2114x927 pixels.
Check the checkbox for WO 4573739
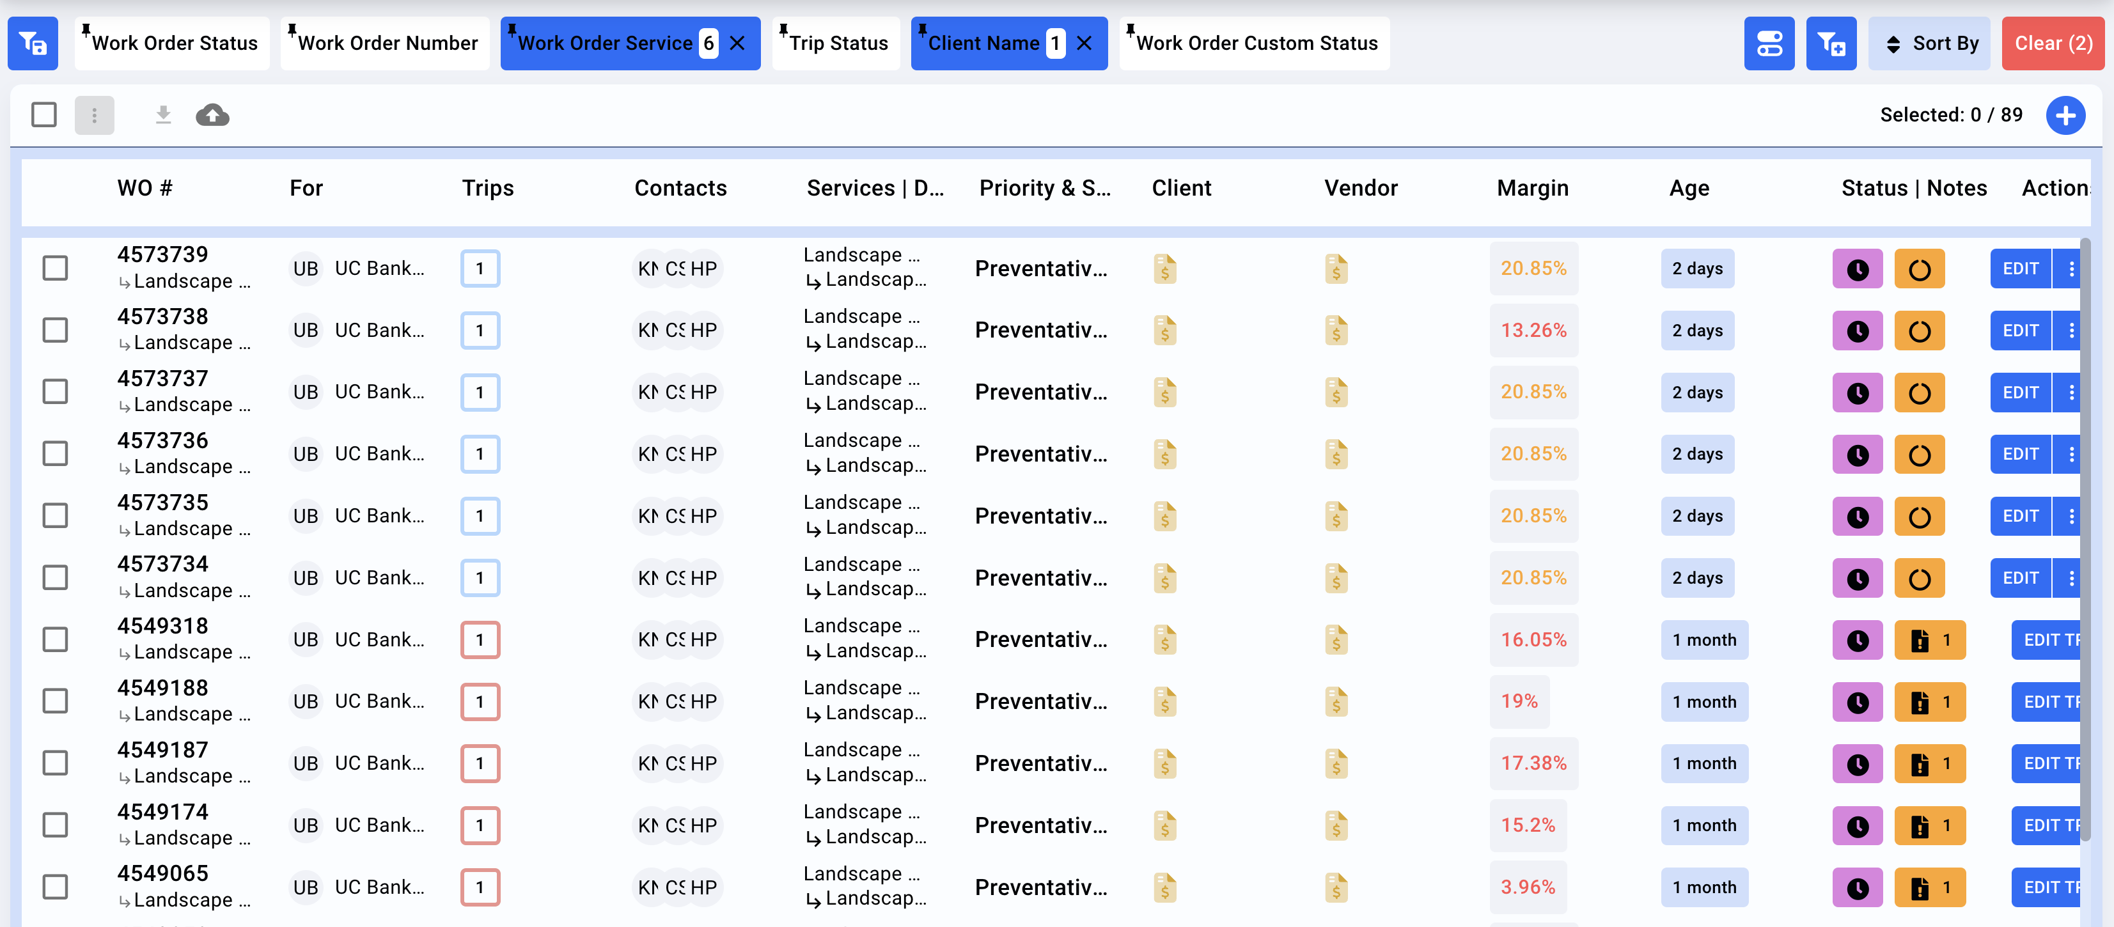point(55,267)
